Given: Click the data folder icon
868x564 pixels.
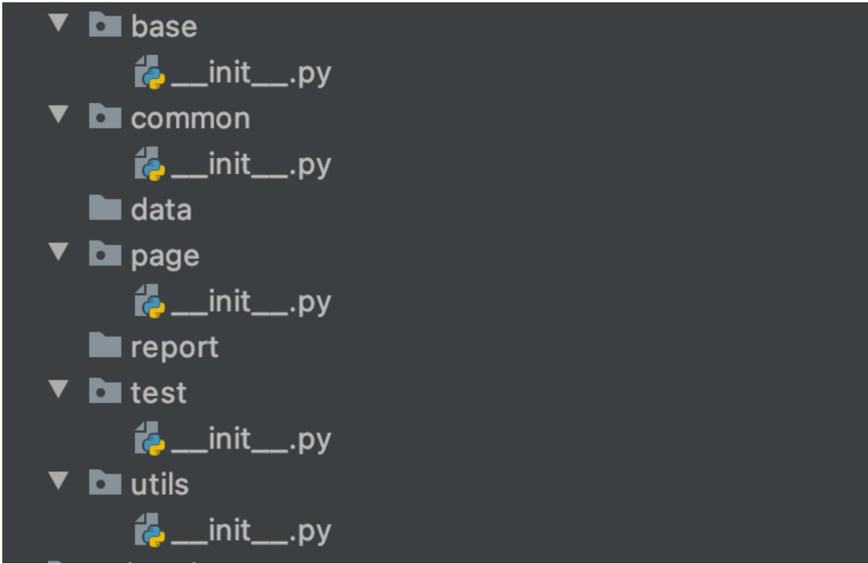Looking at the screenshot, I should pyautogui.click(x=104, y=209).
